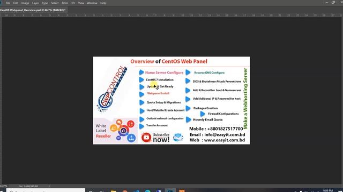Viewport: 343px width, 192px height.
Task: Click the 'Mobile : +8801827517700' text
Action: [216, 129]
